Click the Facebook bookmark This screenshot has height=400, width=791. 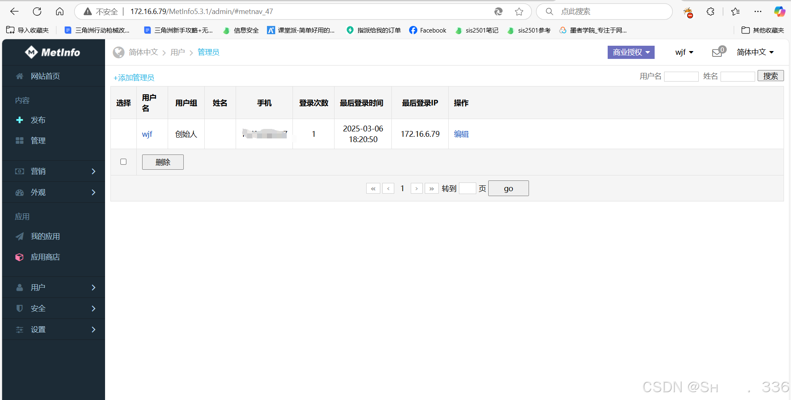428,30
